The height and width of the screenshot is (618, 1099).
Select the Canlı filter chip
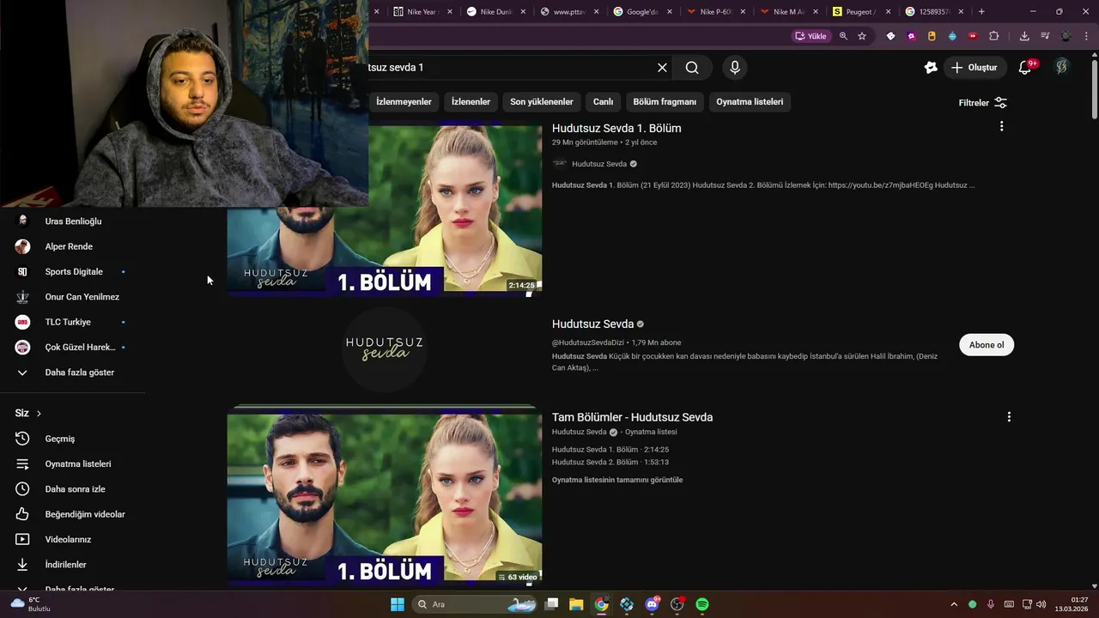(604, 102)
